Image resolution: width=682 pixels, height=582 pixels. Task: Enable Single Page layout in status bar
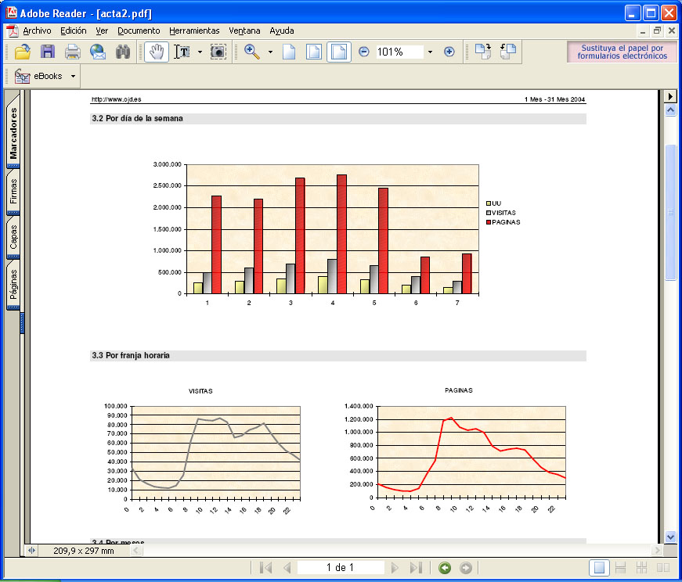(600, 568)
